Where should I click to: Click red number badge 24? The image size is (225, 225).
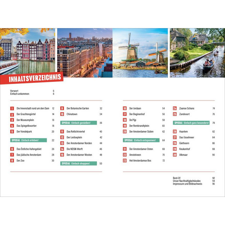click(x=175, y=108)
